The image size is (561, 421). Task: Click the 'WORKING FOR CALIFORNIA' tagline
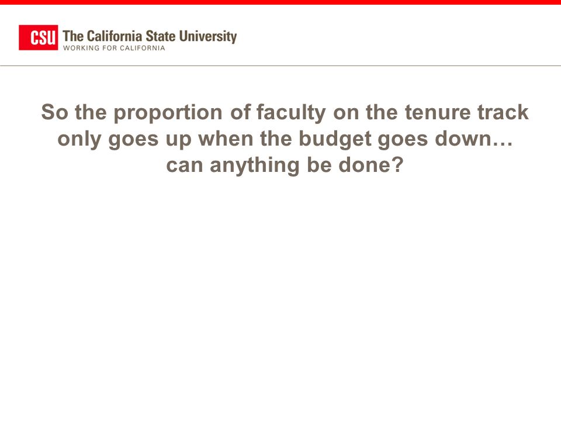tap(114, 48)
